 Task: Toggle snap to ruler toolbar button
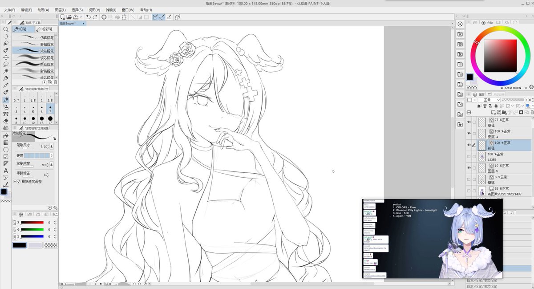pyautogui.click(x=155, y=17)
